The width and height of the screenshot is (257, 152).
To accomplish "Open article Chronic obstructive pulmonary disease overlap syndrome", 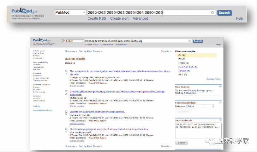I will click(x=117, y=93).
